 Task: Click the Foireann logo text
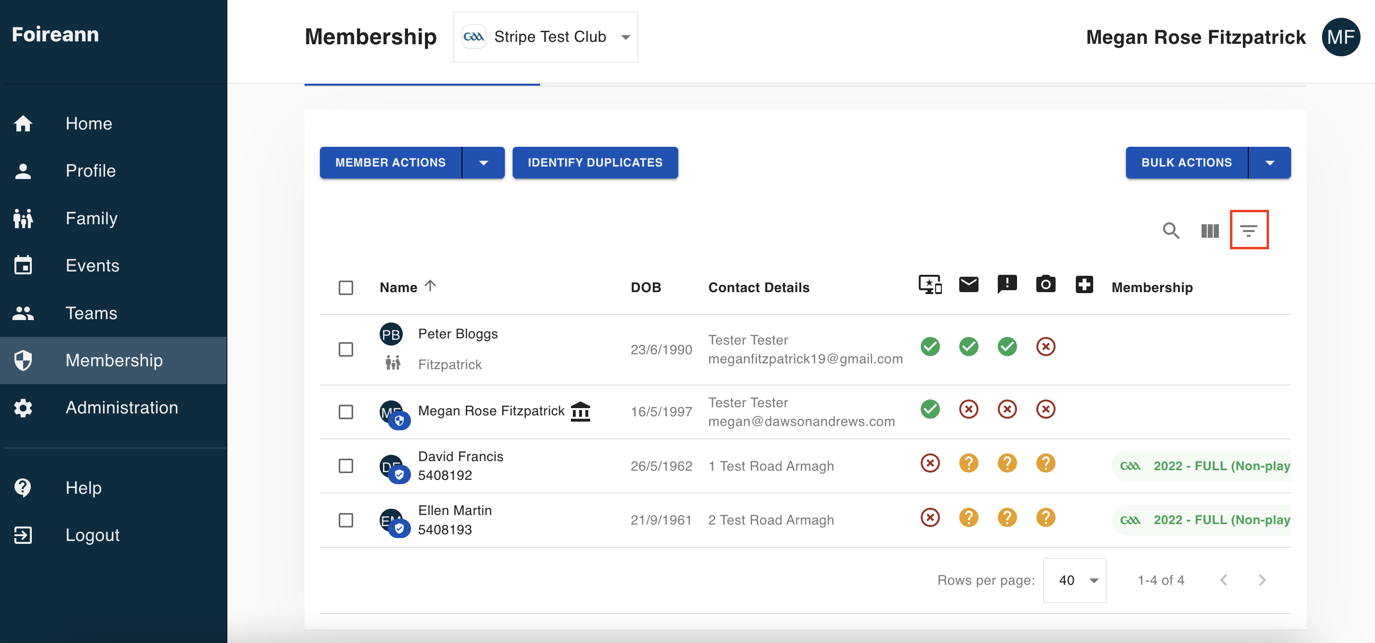[55, 34]
